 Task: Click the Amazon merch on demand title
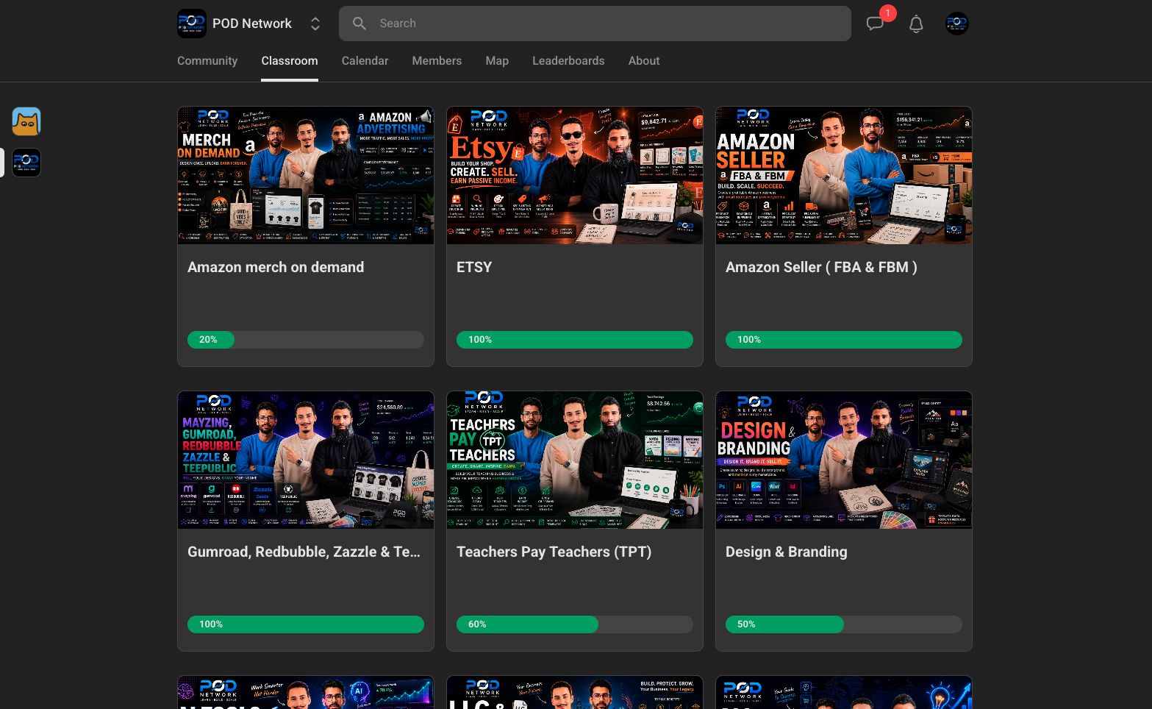coord(276,267)
